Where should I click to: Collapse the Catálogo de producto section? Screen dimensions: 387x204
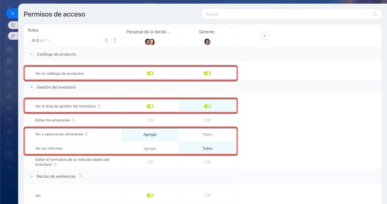(x=31, y=54)
